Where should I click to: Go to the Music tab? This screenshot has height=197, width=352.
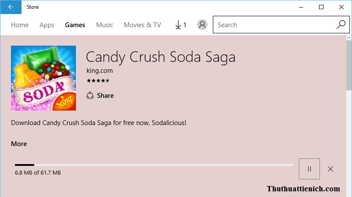coord(104,25)
